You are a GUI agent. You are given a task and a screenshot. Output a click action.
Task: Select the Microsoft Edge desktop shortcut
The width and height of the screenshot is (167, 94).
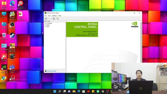pyautogui.click(x=12, y=5)
